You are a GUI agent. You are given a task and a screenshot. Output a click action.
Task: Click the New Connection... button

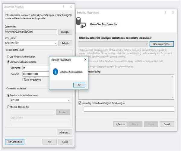point(161,44)
